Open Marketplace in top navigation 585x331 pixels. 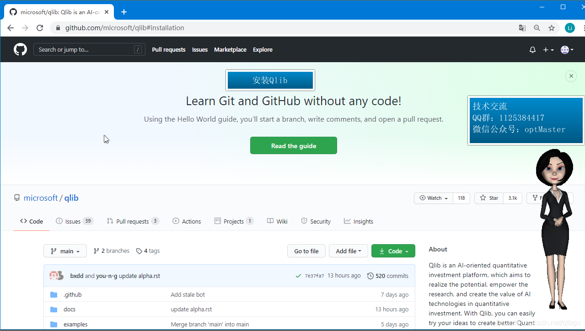click(x=230, y=49)
